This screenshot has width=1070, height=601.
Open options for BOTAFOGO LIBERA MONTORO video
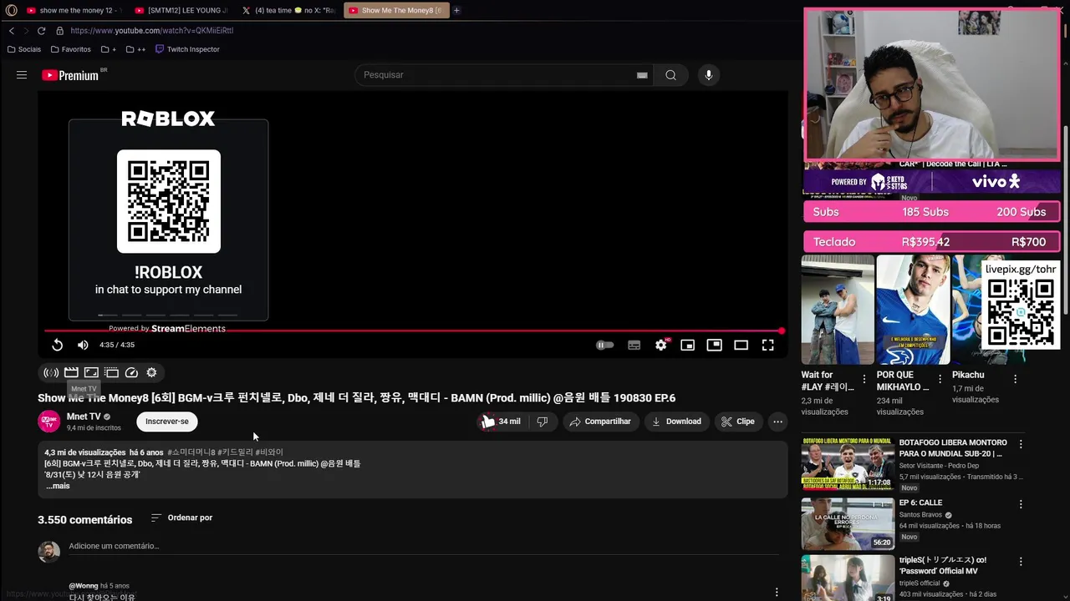(x=1020, y=444)
